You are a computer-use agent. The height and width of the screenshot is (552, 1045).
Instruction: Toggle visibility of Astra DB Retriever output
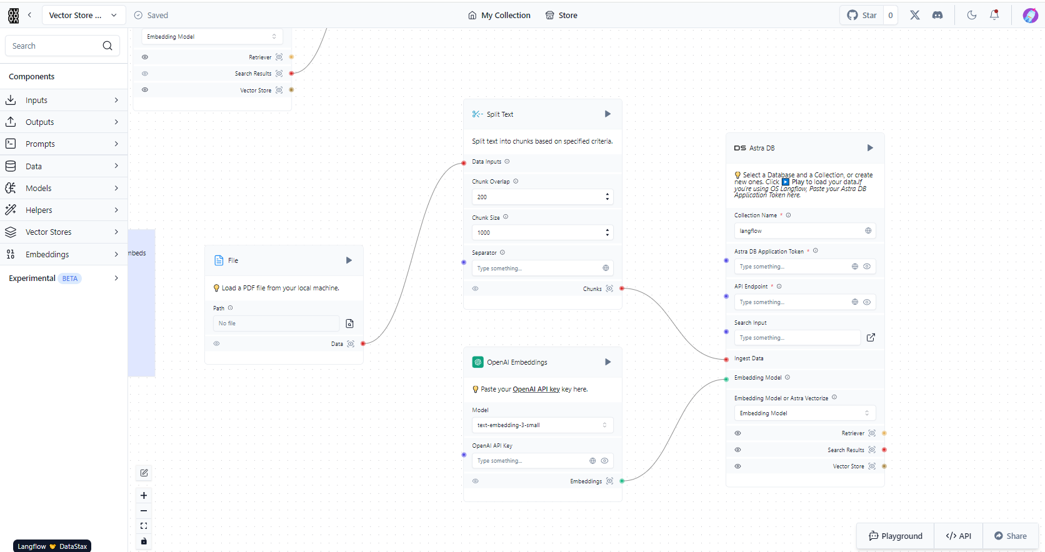coord(737,433)
